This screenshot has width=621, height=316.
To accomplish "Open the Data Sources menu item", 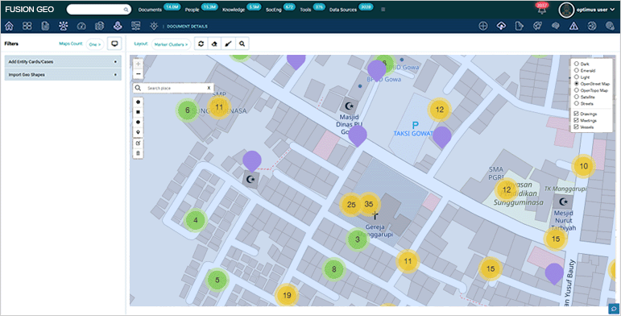I will [343, 10].
